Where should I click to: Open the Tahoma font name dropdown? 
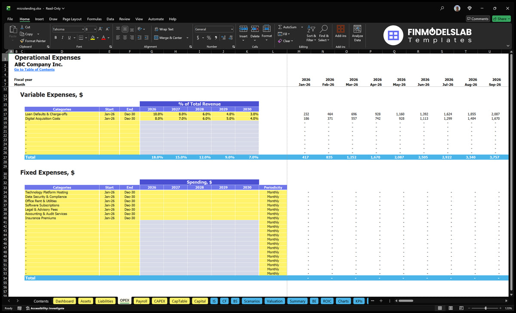[82, 29]
